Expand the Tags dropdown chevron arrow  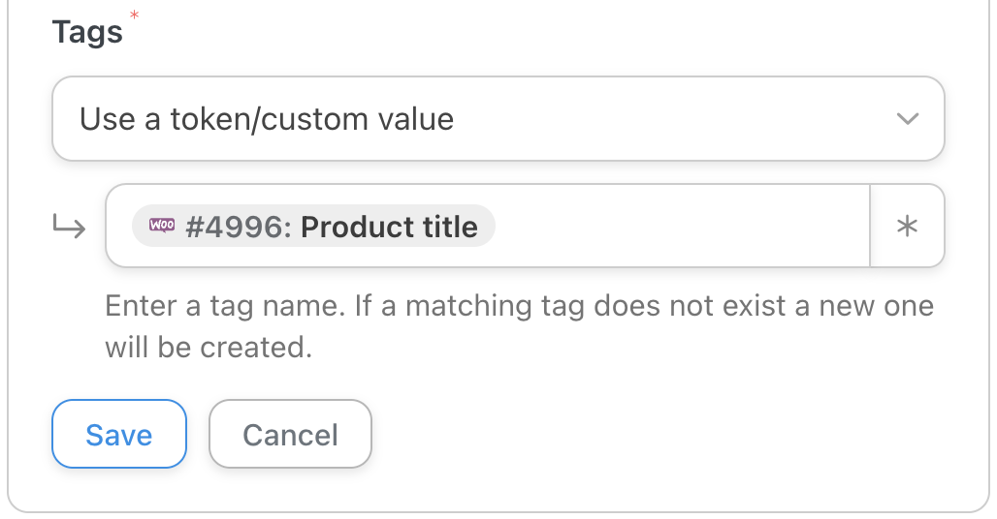point(907,119)
